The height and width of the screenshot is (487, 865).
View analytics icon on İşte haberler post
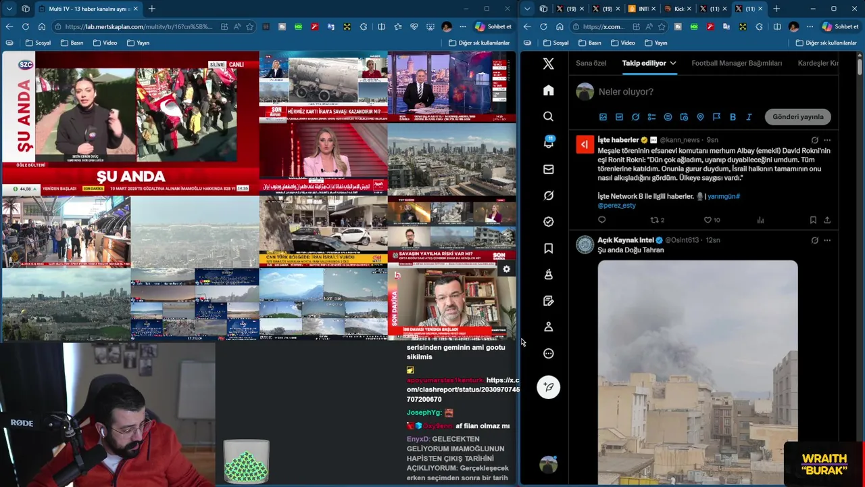(x=760, y=220)
